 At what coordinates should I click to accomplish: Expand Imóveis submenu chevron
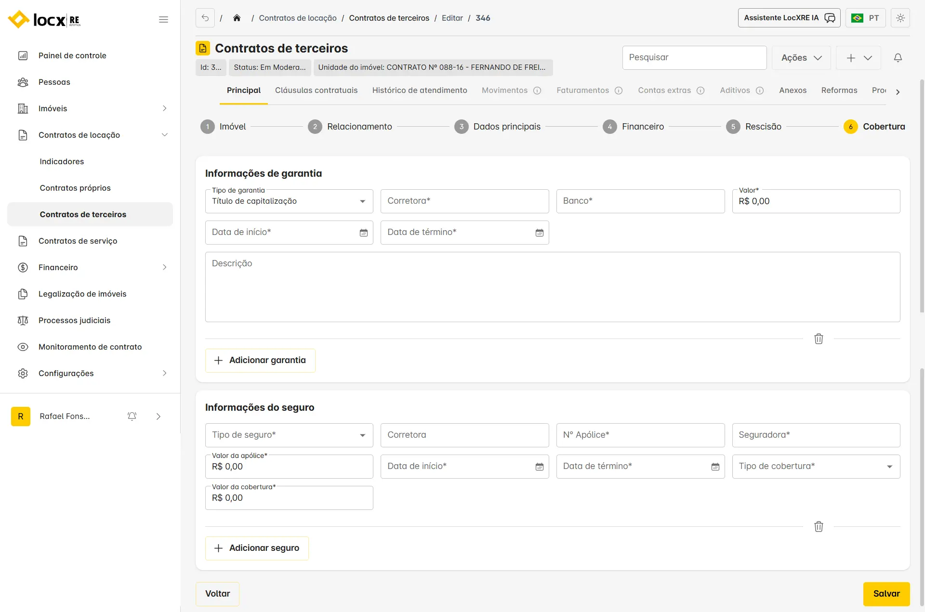click(164, 108)
